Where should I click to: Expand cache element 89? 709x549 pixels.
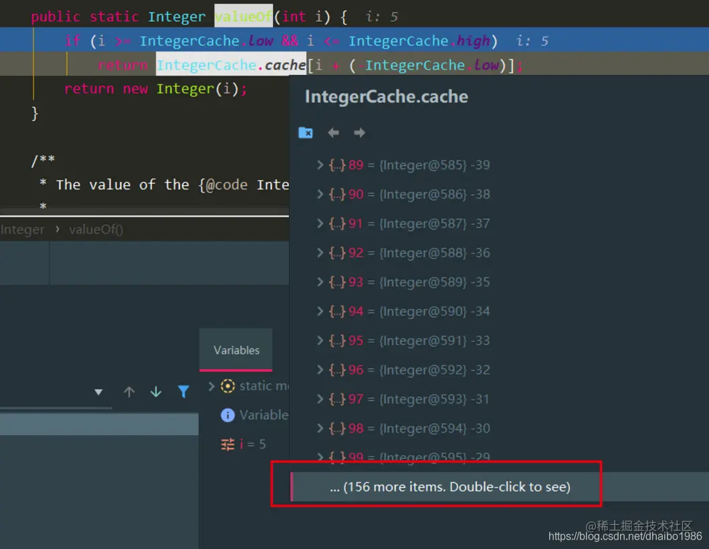pyautogui.click(x=320, y=164)
